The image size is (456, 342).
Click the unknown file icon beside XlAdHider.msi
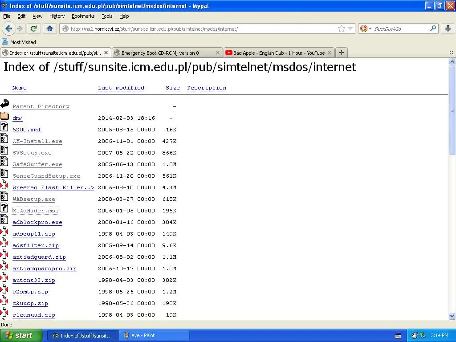4,208
